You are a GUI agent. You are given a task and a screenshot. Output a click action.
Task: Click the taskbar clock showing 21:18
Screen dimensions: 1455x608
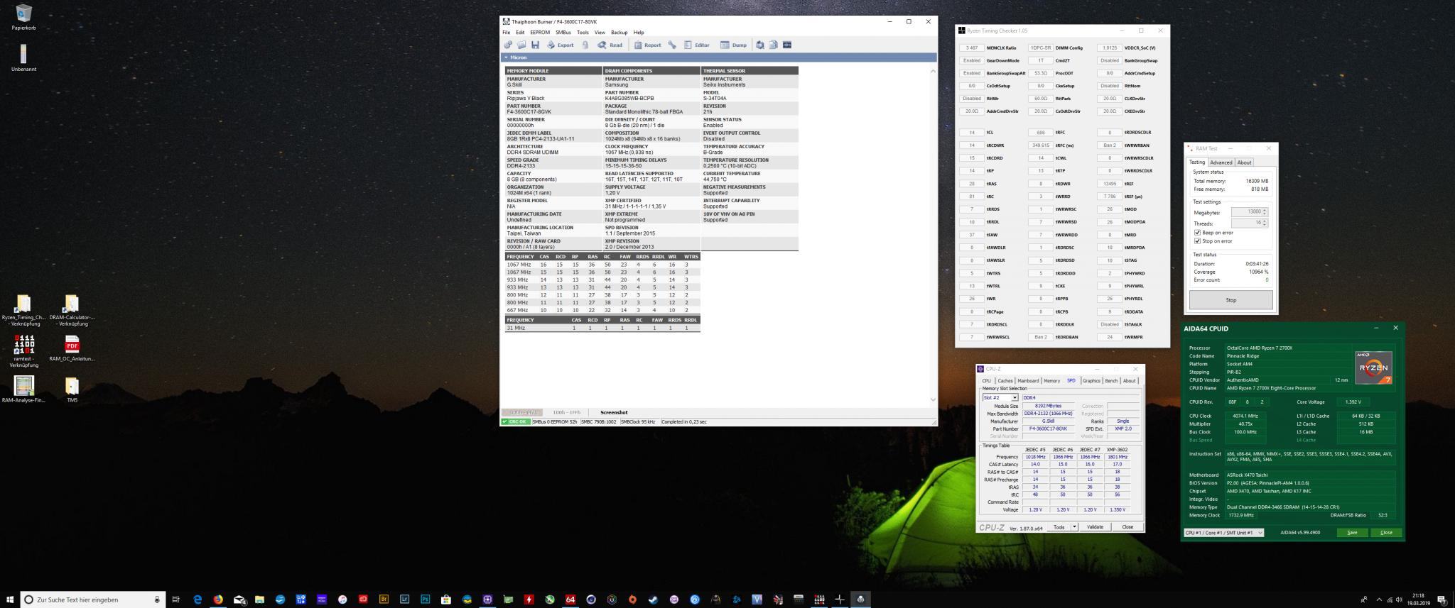[1417, 599]
